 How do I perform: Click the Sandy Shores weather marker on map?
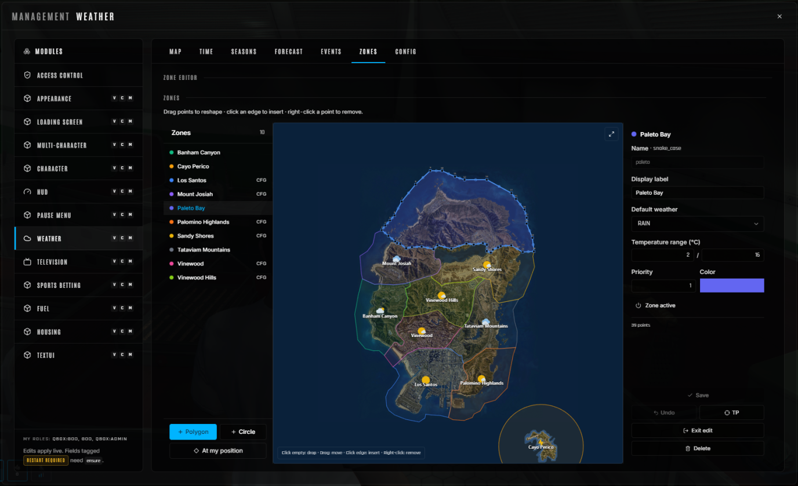[x=487, y=264]
